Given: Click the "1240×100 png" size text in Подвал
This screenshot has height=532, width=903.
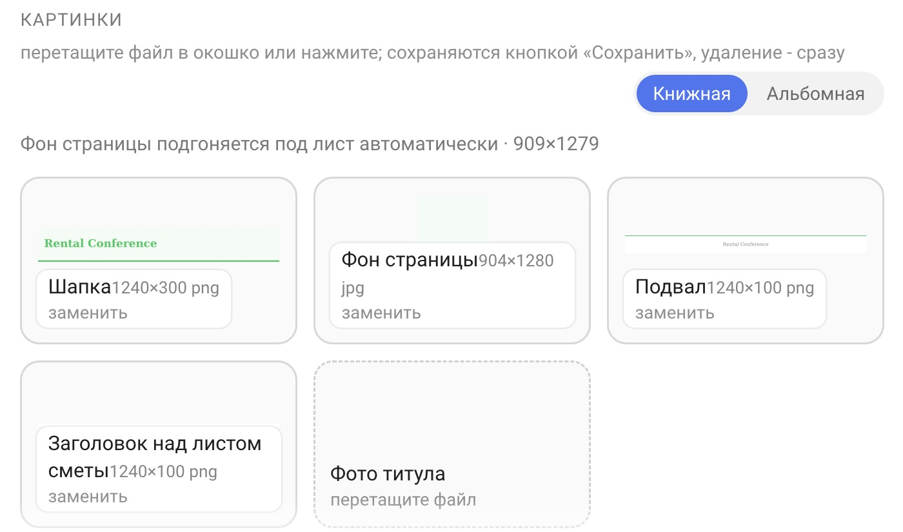Looking at the screenshot, I should 760,288.
